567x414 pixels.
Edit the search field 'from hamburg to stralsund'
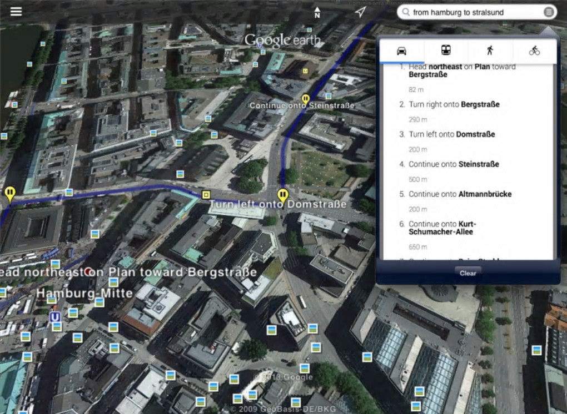tap(476, 12)
